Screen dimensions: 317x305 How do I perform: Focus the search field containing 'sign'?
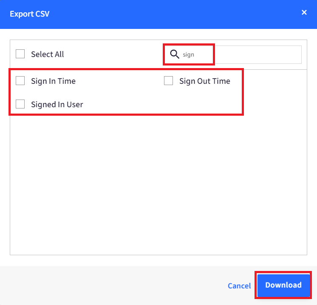coord(233,54)
